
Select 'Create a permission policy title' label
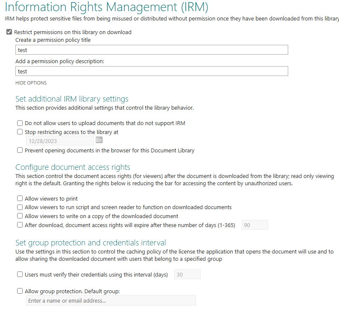coord(53,40)
